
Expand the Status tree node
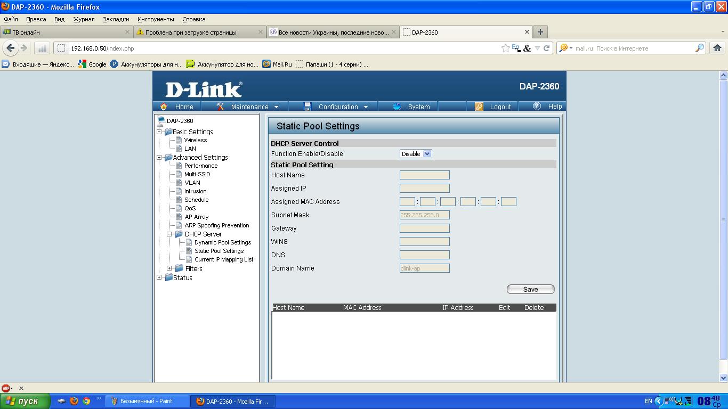click(x=159, y=277)
